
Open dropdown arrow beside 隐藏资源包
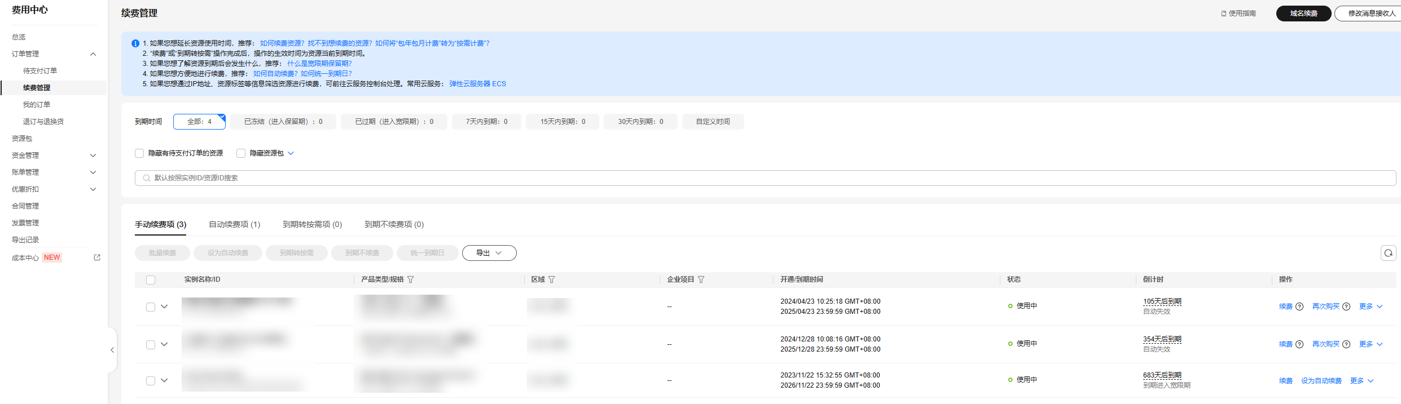coord(291,153)
